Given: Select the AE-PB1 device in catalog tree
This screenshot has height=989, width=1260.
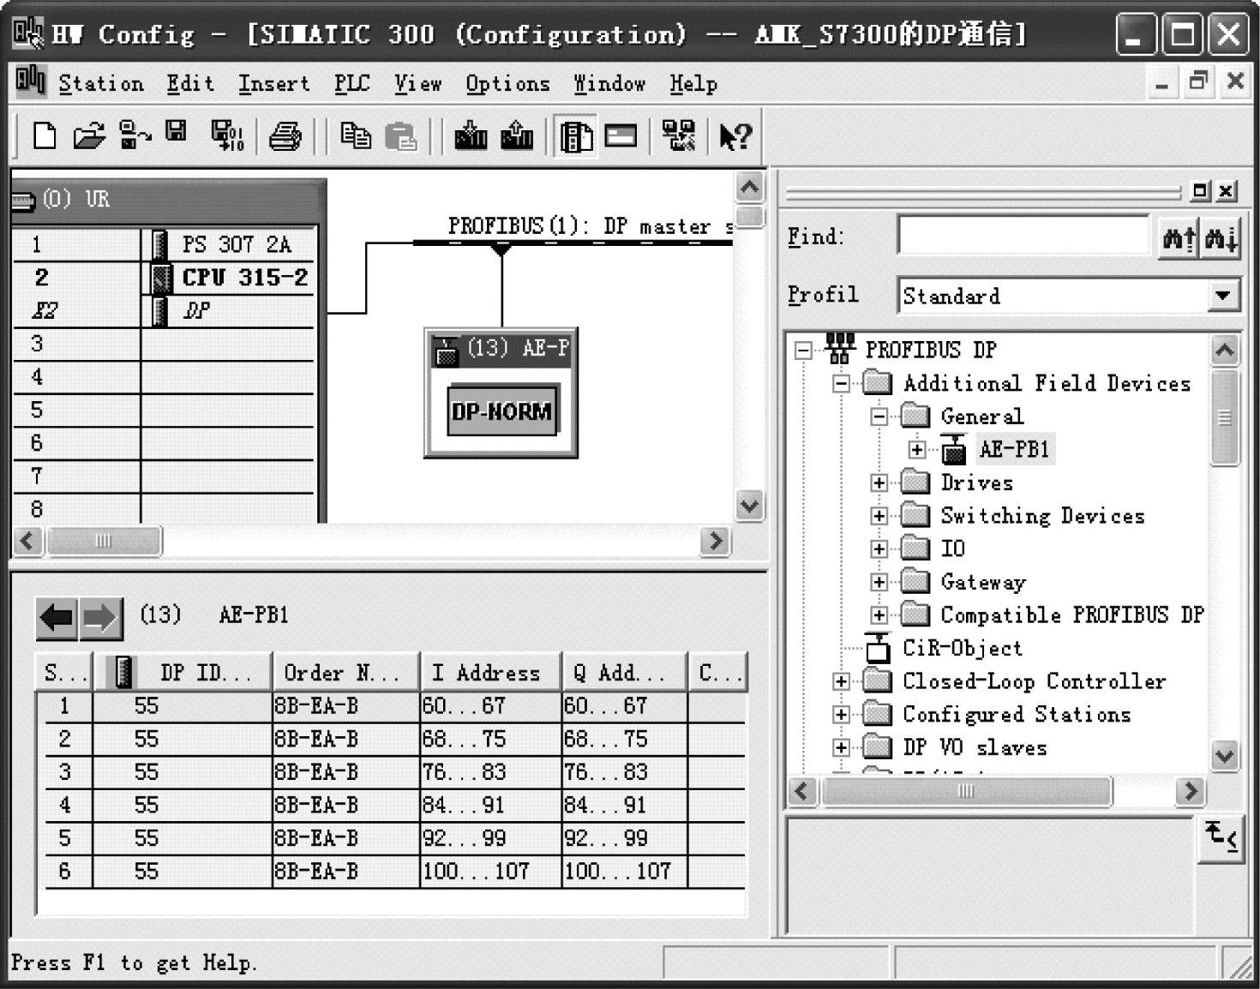Looking at the screenshot, I should click(1014, 449).
